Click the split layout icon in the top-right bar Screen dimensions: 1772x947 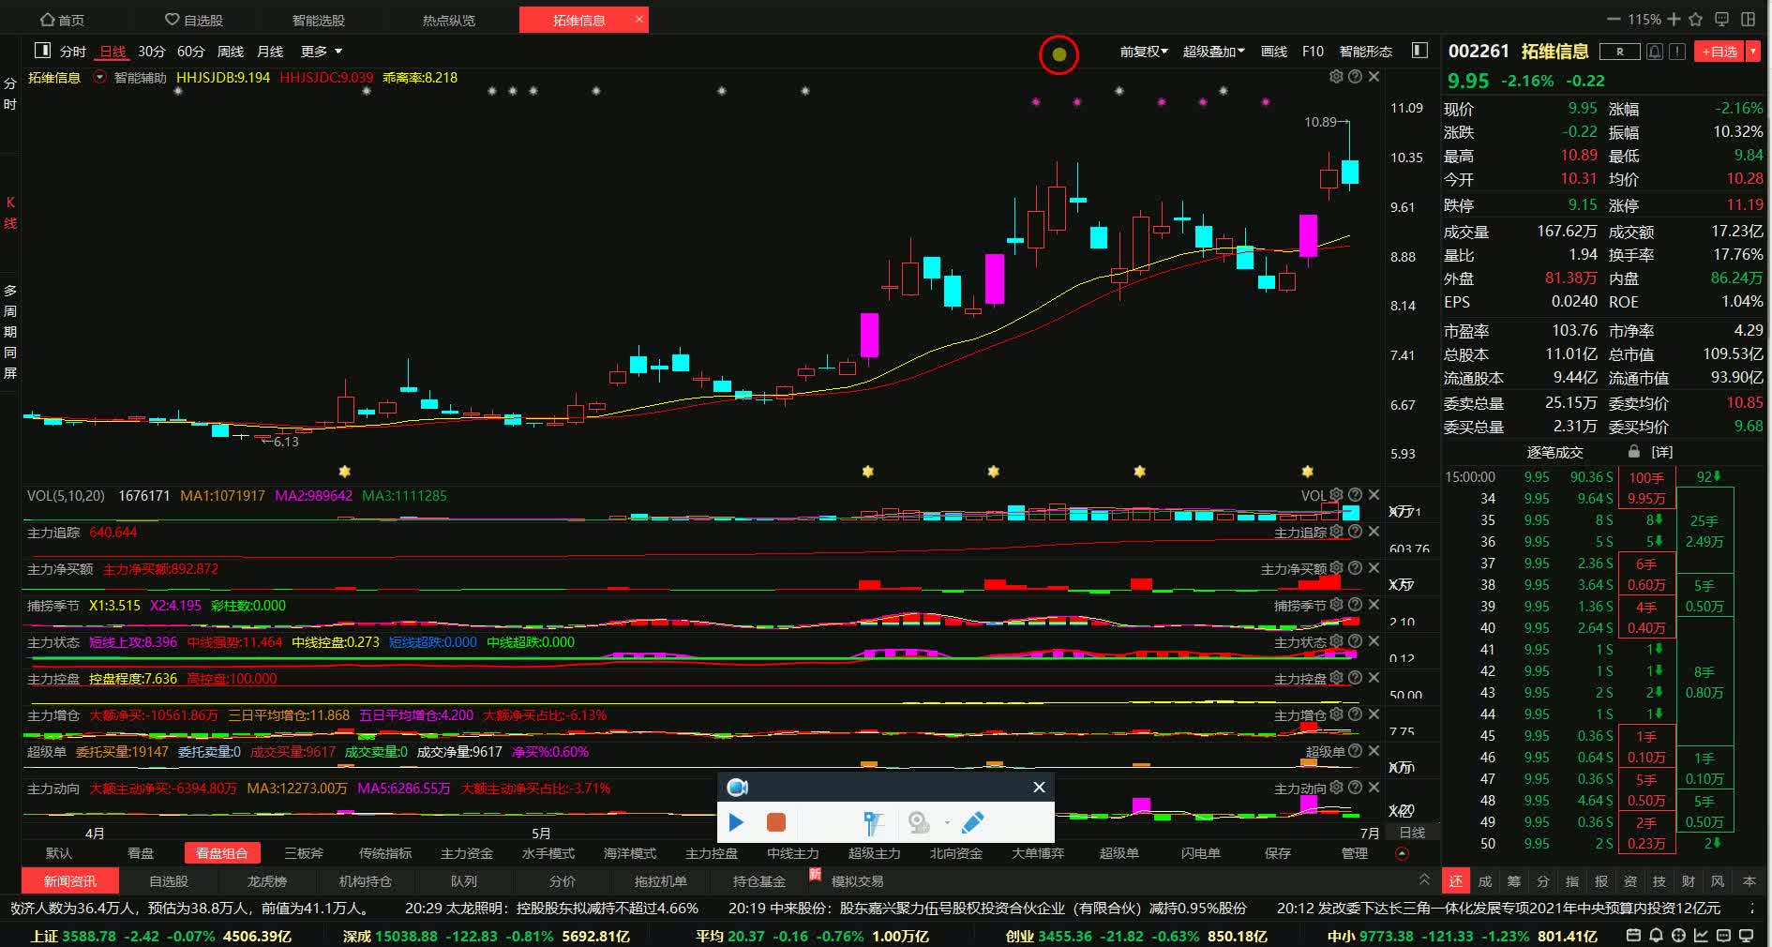(1749, 20)
